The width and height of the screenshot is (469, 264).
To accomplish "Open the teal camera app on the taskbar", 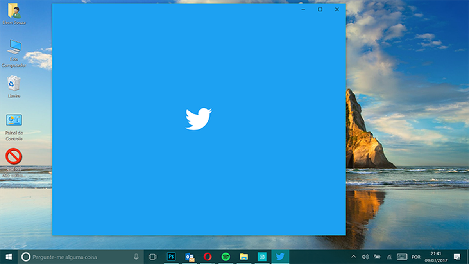I will coord(261,257).
